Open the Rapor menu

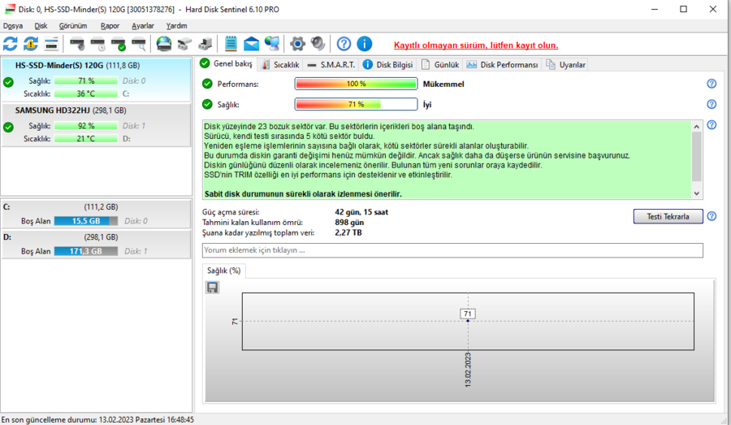110,26
